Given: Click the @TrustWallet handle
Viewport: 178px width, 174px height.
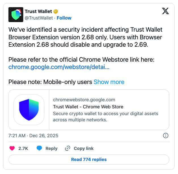Looking at the screenshot, I should (x=39, y=18).
